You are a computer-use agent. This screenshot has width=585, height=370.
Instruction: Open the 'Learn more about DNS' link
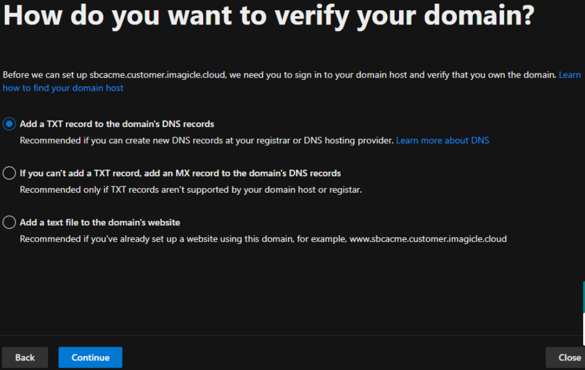442,141
